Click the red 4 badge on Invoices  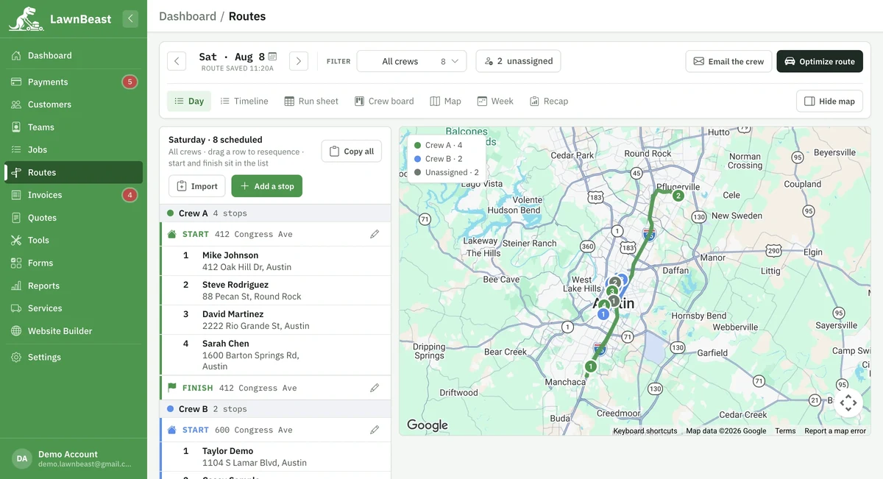[x=130, y=195]
